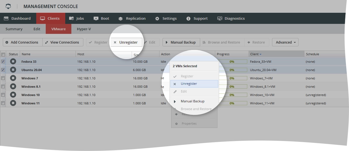Viewport: 349px width, 151px height.
Task: Click the Windows 8.1 status stop icon
Action: coord(13,87)
